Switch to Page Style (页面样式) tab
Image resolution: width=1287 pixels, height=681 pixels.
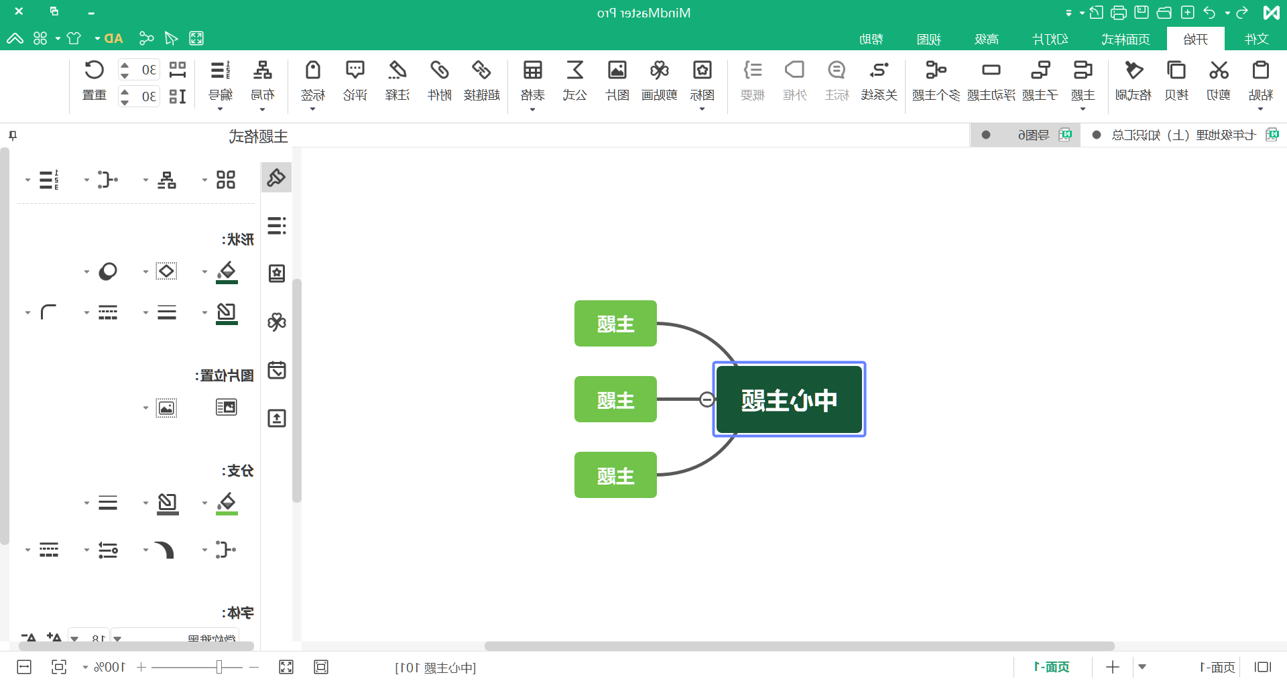coord(1125,39)
